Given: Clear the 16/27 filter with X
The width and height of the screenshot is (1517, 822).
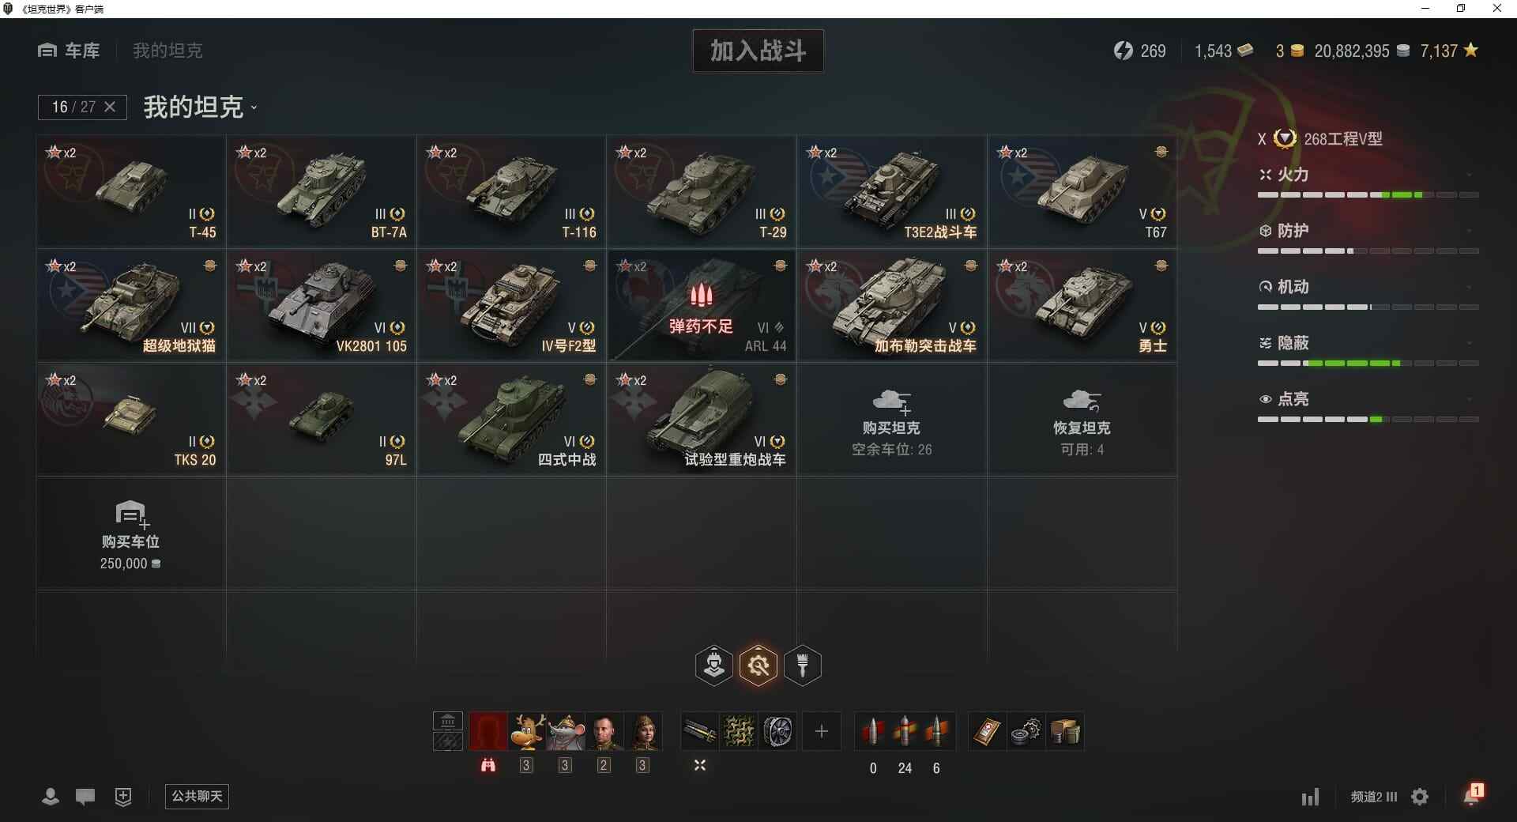Looking at the screenshot, I should (110, 107).
